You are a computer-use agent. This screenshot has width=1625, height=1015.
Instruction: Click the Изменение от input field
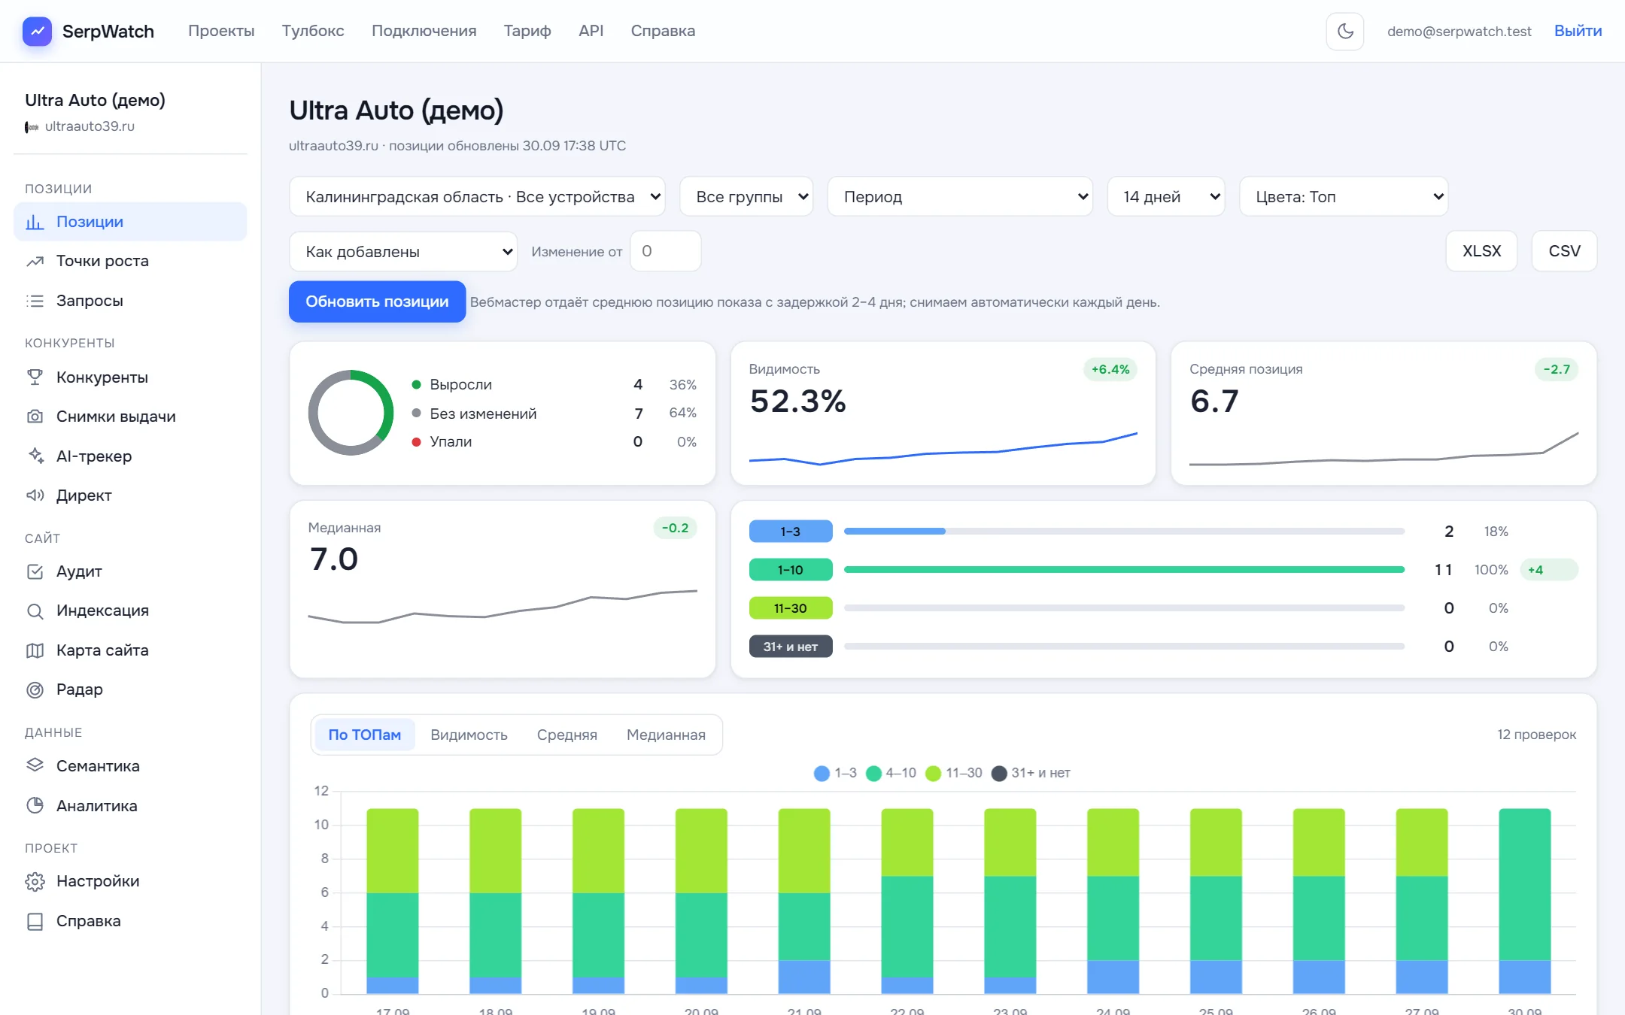[666, 251]
